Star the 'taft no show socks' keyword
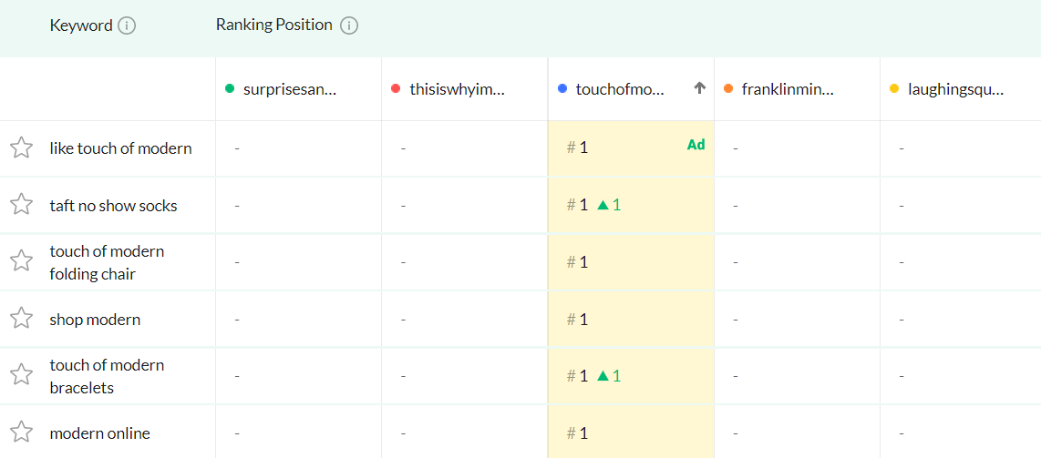The image size is (1041, 458). [x=22, y=205]
